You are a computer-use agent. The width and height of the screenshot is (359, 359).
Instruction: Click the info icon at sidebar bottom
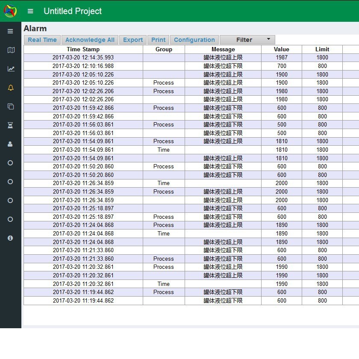11,238
